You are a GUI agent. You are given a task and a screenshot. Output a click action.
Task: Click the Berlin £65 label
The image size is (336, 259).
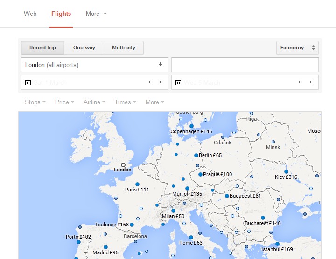point(210,155)
